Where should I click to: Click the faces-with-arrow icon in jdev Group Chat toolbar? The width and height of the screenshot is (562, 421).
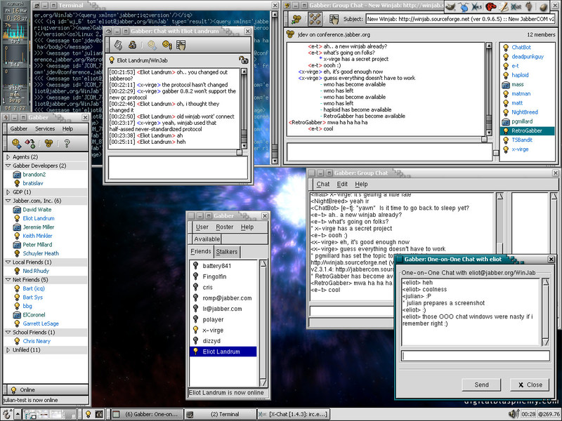coord(296,20)
